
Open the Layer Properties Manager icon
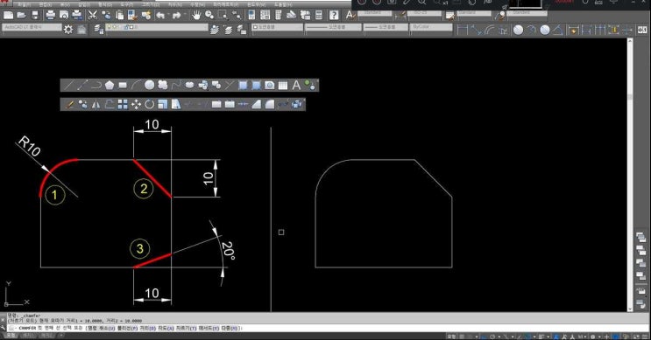click(98, 30)
